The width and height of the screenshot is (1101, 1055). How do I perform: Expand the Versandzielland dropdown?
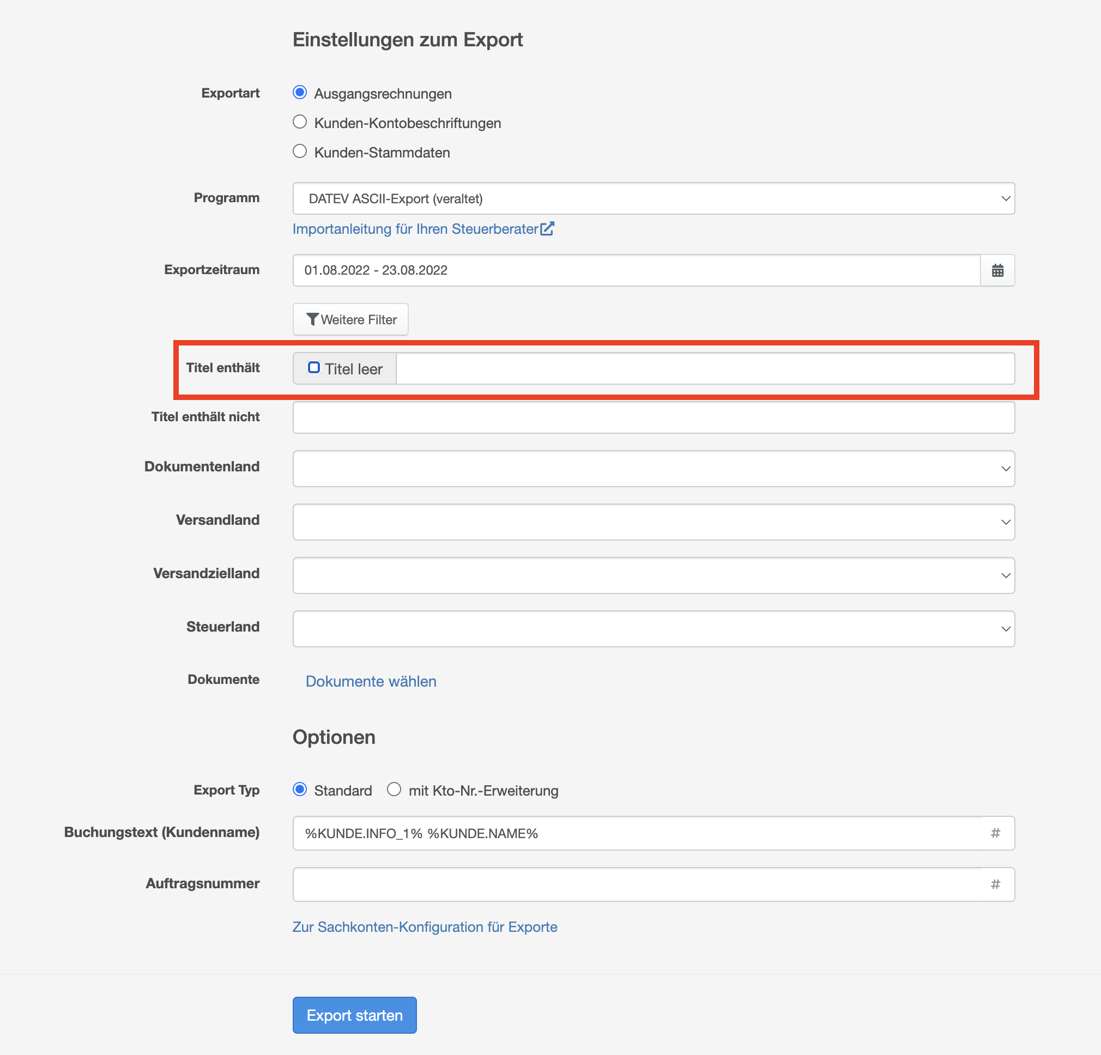click(x=653, y=575)
